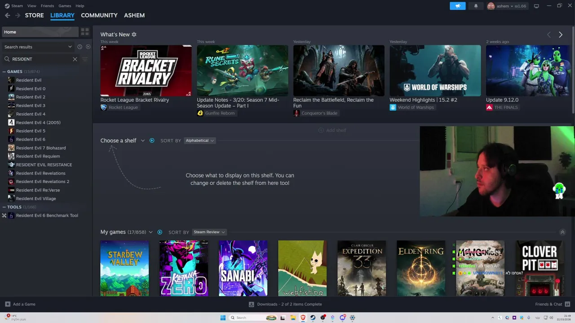Open Katana Zero game cover

184,268
